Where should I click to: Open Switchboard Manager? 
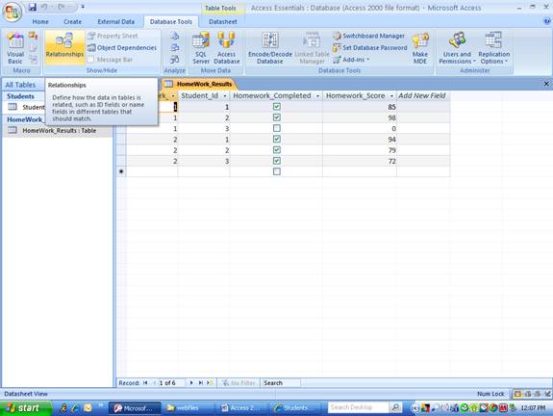(x=369, y=36)
